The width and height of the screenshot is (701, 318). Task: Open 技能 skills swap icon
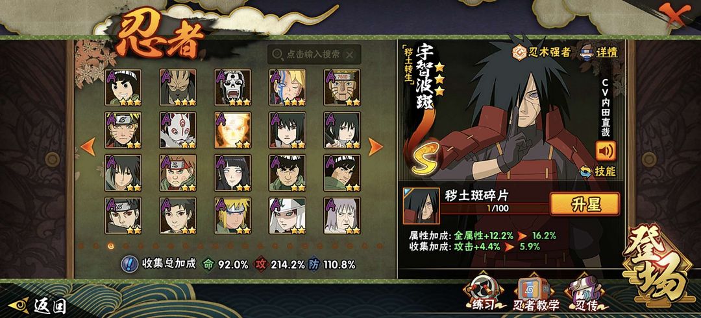point(586,171)
